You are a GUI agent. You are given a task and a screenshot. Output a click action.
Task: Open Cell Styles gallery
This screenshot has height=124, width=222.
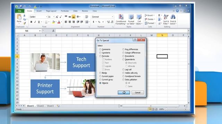(139, 19)
